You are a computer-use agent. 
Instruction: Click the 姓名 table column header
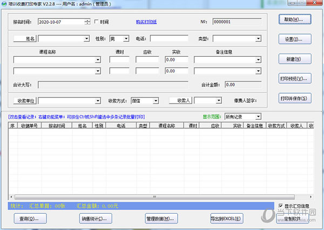point(82,126)
